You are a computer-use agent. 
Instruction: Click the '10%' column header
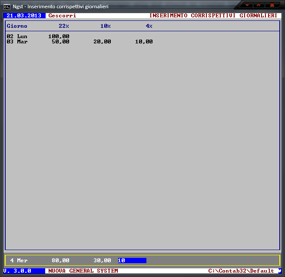pyautogui.click(x=106, y=26)
